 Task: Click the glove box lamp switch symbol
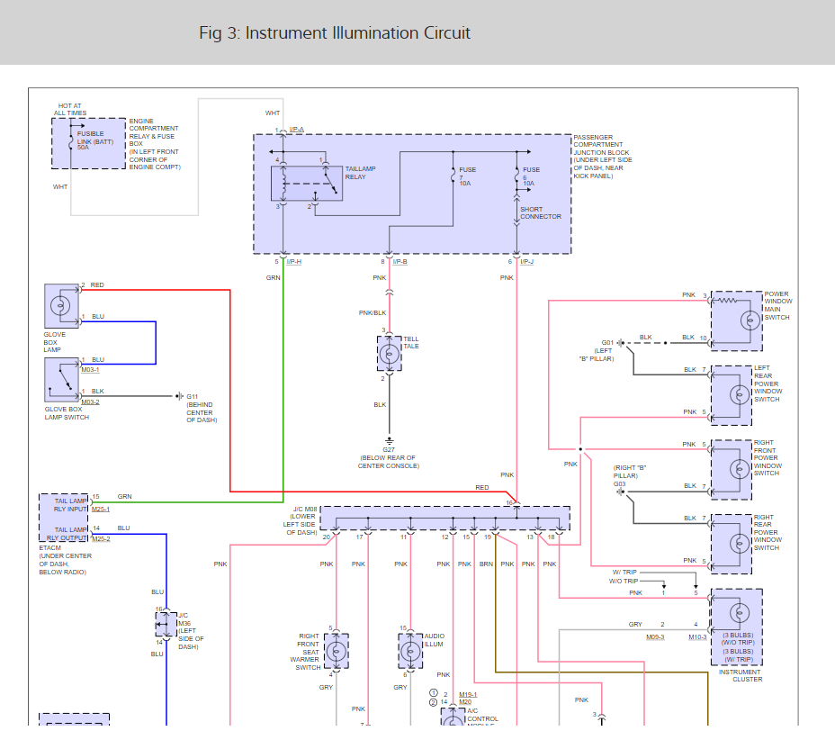click(61, 379)
